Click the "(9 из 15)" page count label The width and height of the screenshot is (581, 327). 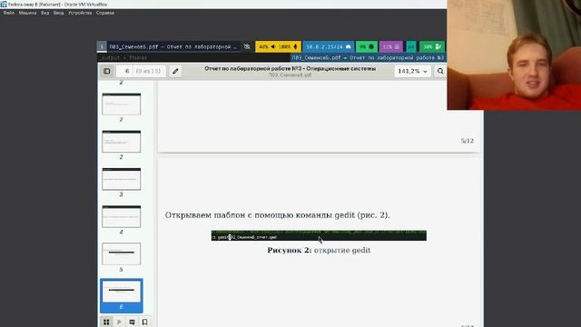click(x=148, y=71)
